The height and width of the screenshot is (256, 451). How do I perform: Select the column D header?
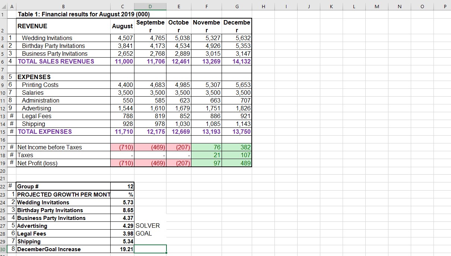click(x=150, y=6)
